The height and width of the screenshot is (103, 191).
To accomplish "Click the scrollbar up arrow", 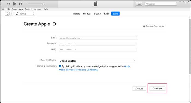I will tap(190, 18).
